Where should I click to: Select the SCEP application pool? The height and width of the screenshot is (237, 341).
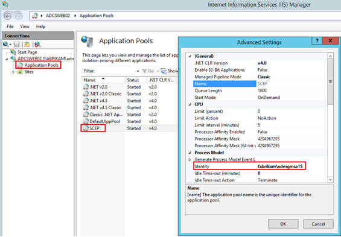[94, 128]
